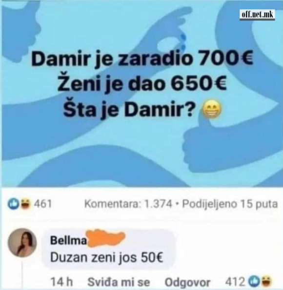Open the 461 reactions count

pos(42,204)
